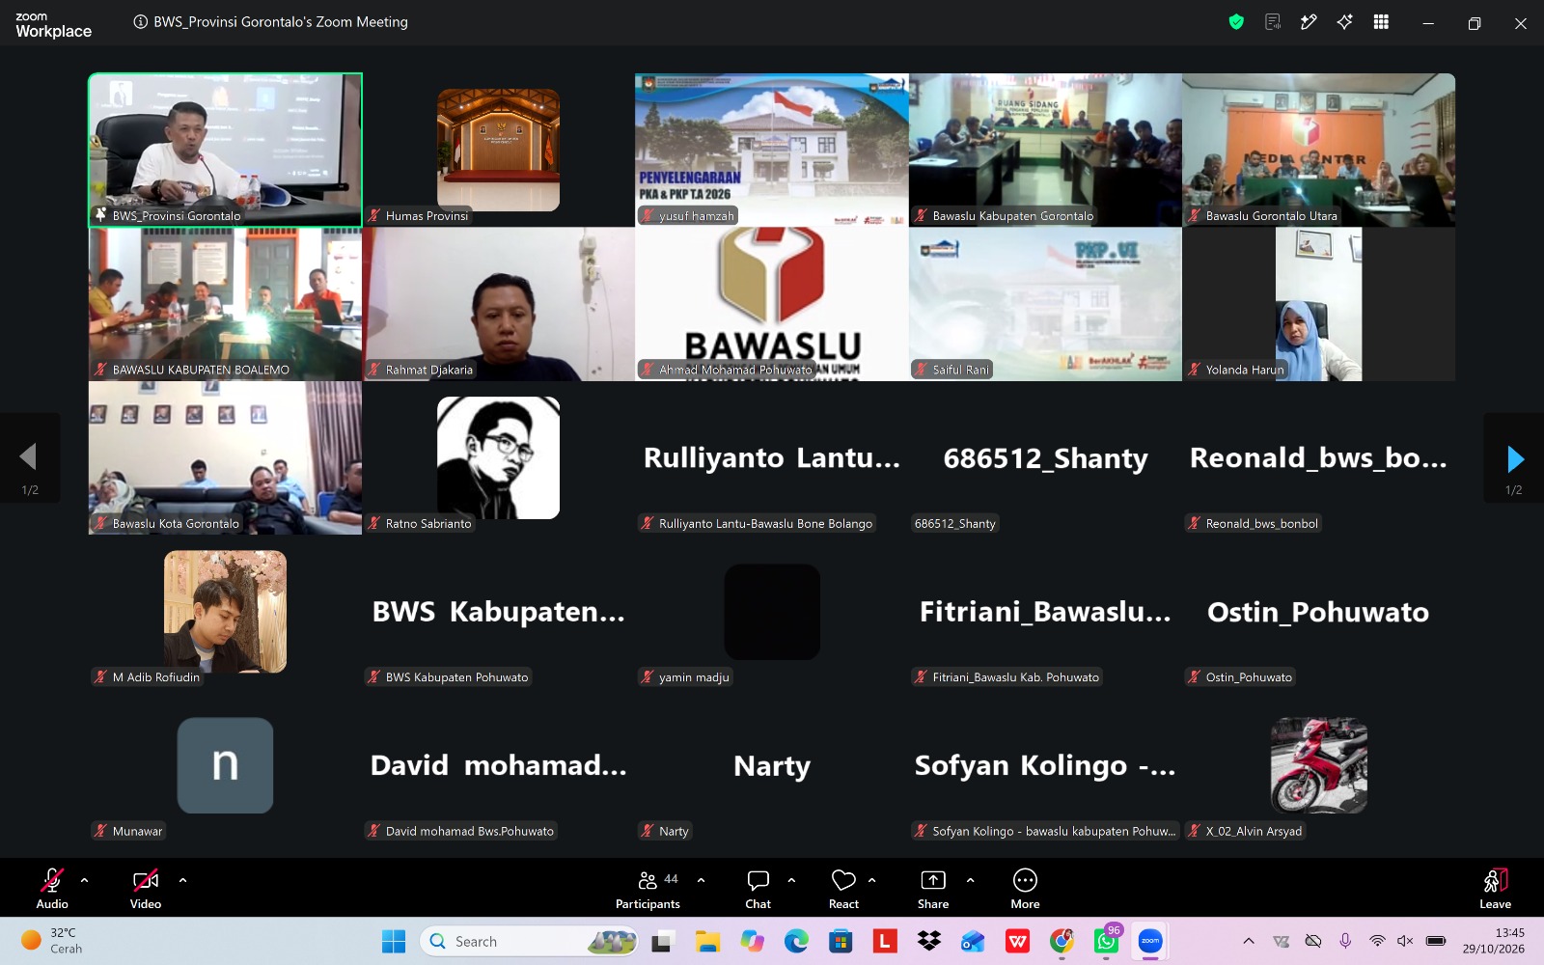Select the Rahmat Djakaria video tile
The width and height of the screenshot is (1544, 965).
tap(499, 304)
